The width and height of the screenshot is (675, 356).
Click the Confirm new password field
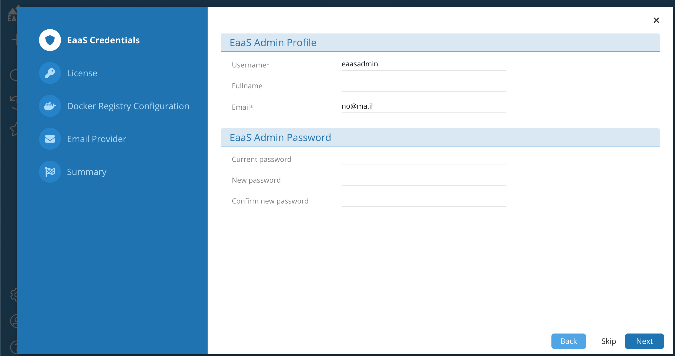(x=423, y=200)
